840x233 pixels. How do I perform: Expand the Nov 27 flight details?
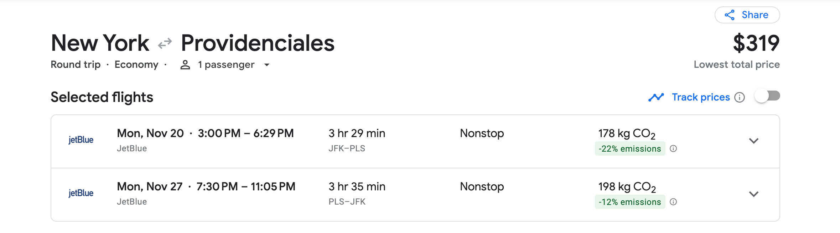753,194
